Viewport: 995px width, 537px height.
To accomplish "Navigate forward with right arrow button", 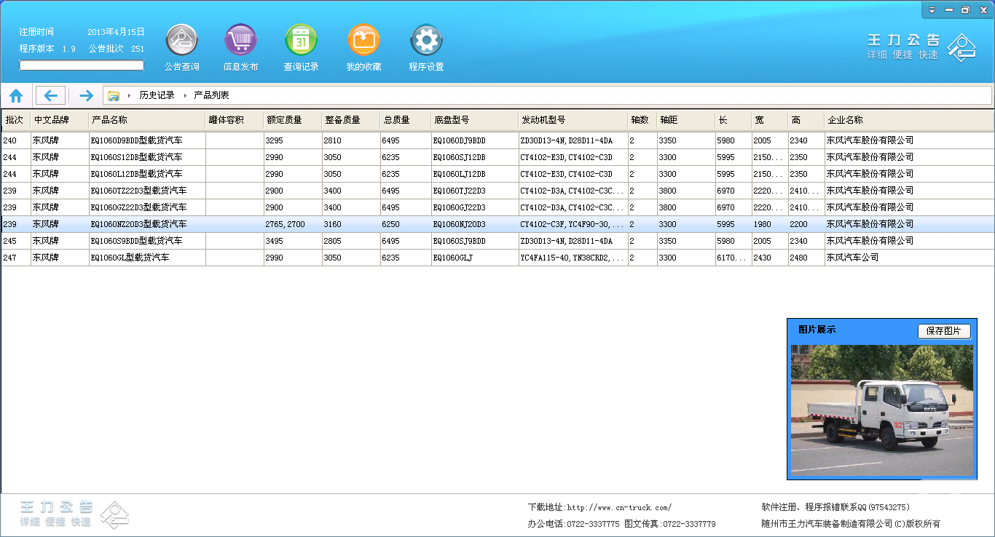I will (x=86, y=95).
